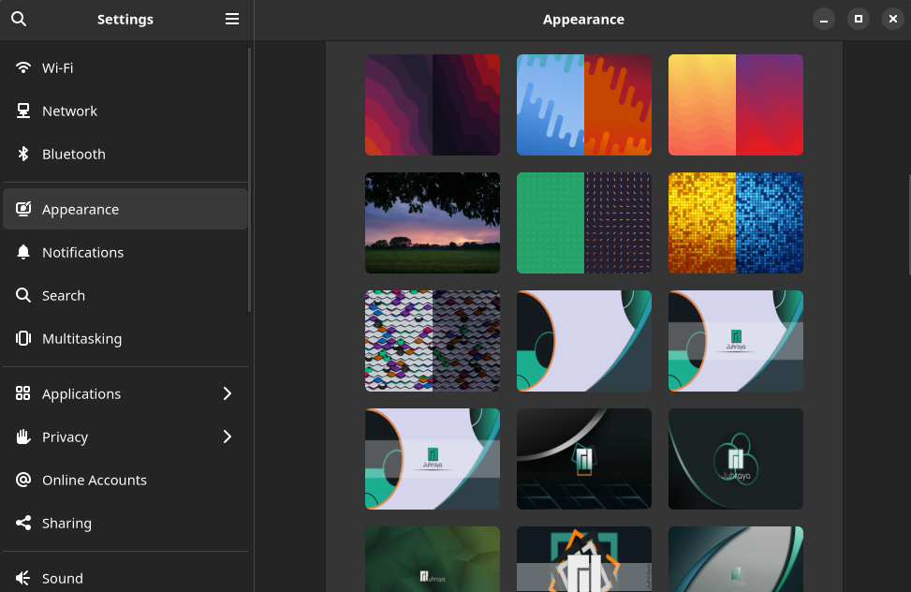
Task: Select the green and dark dashes wallpaper
Action: [584, 223]
